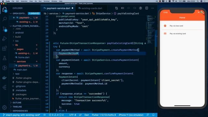Viewport: 208px width, 117px height.
Task: Open the Selection menu
Action: click(24, 1)
